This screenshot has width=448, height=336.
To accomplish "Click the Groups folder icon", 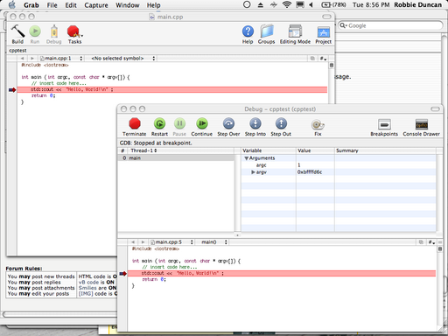I will pos(267,31).
